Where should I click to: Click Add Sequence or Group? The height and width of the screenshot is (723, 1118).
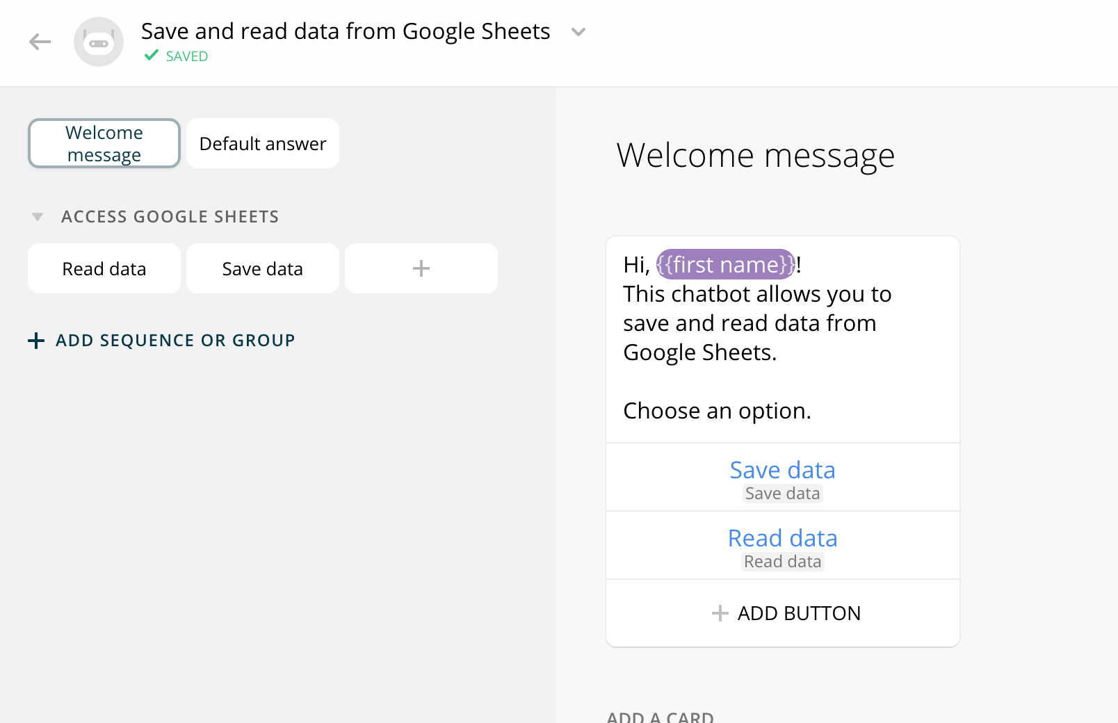click(x=175, y=341)
